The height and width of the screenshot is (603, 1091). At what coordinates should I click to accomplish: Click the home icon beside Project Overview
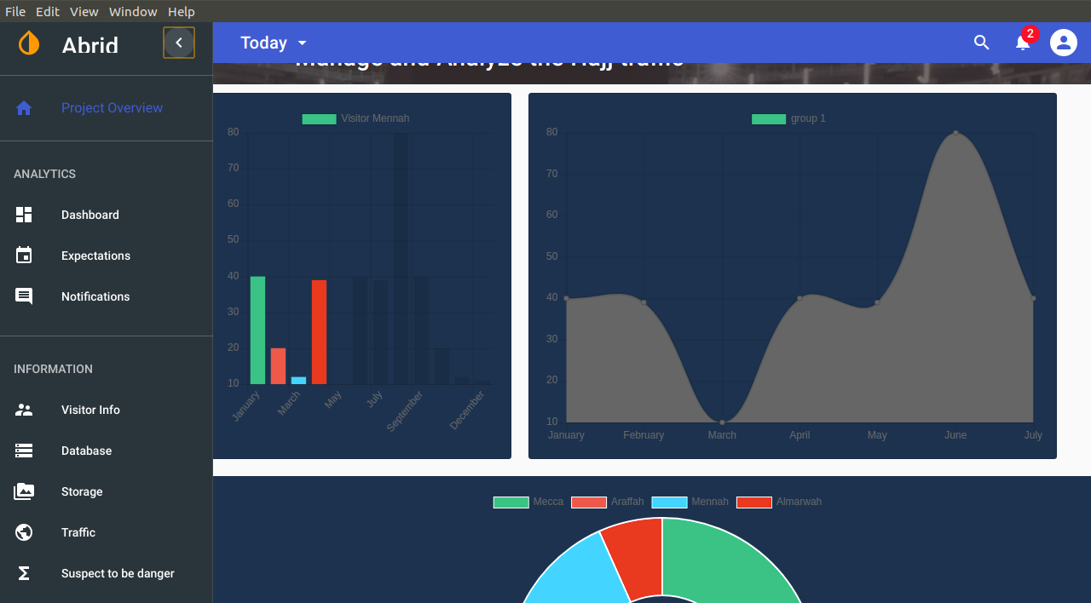tap(24, 108)
